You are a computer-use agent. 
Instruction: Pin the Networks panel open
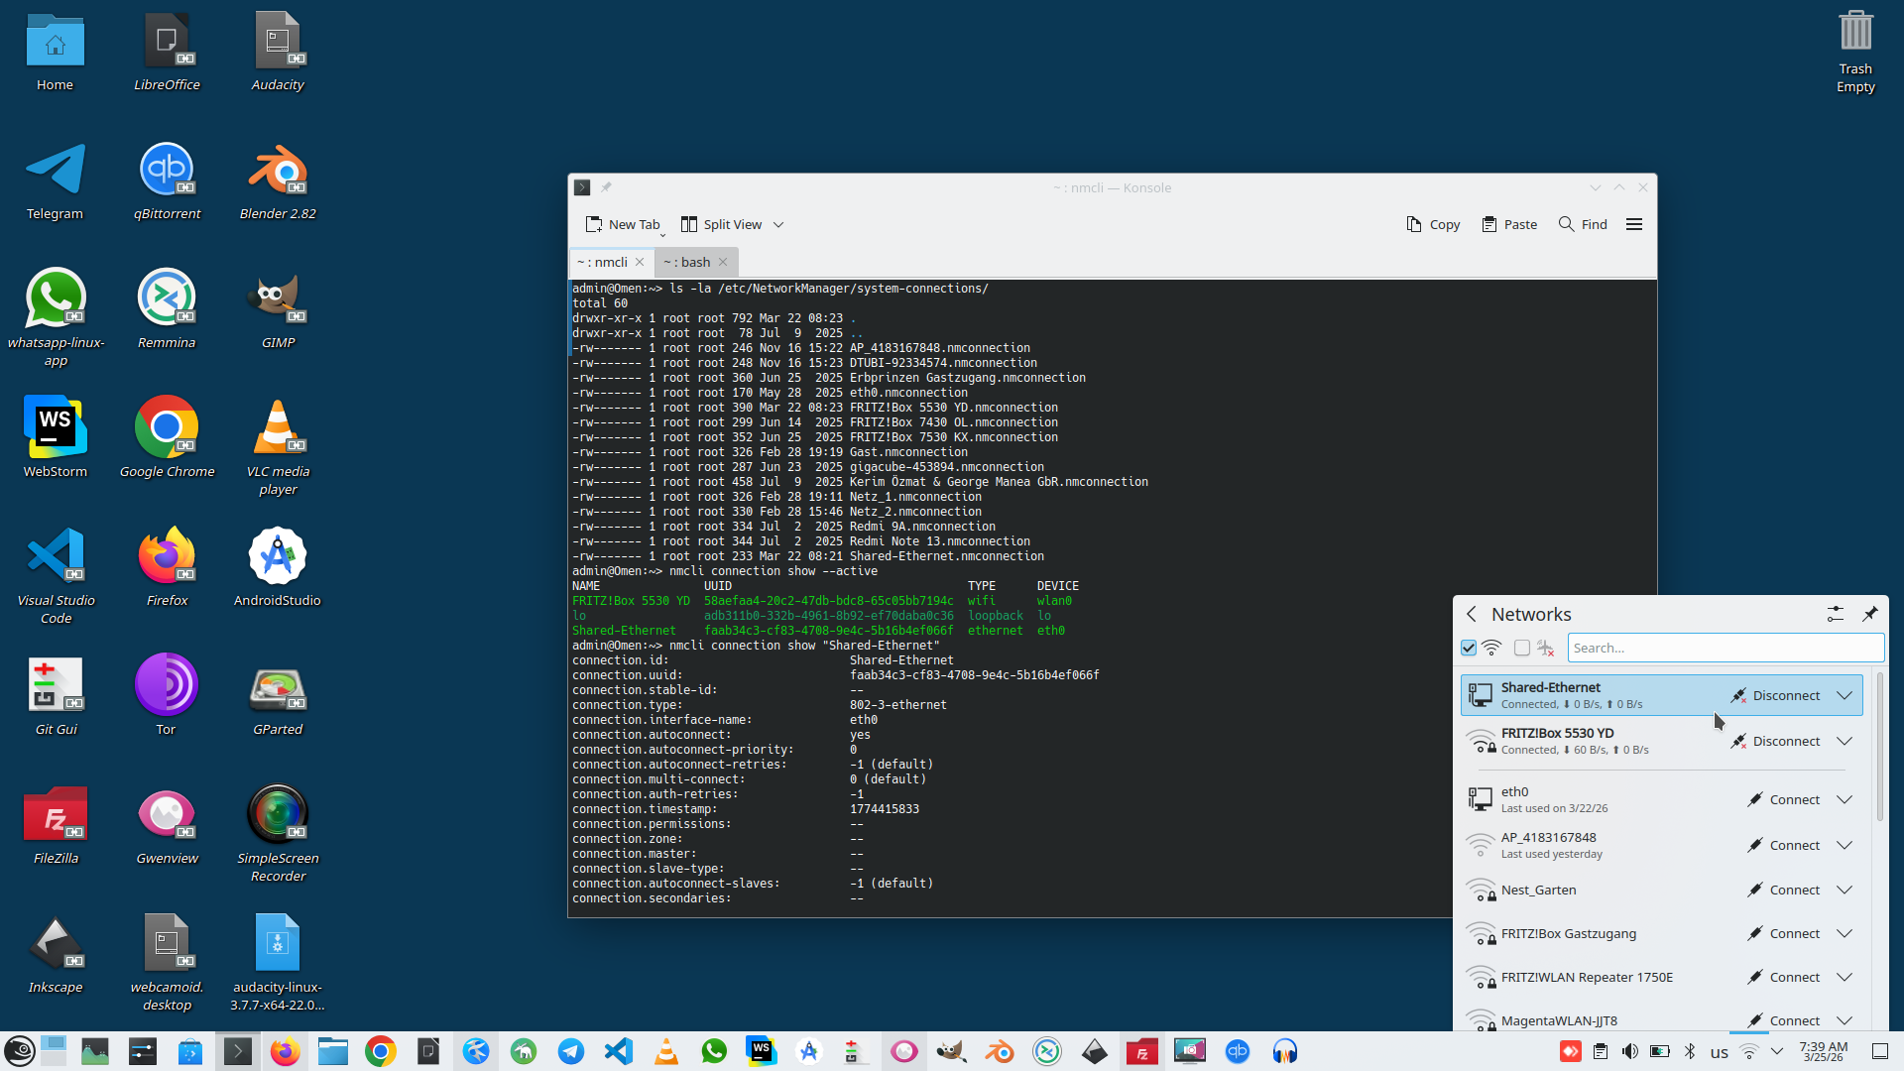(1870, 614)
